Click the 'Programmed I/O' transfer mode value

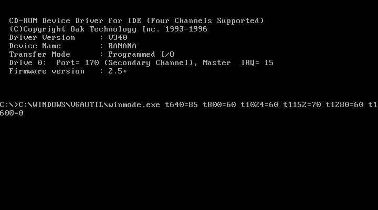coord(141,54)
